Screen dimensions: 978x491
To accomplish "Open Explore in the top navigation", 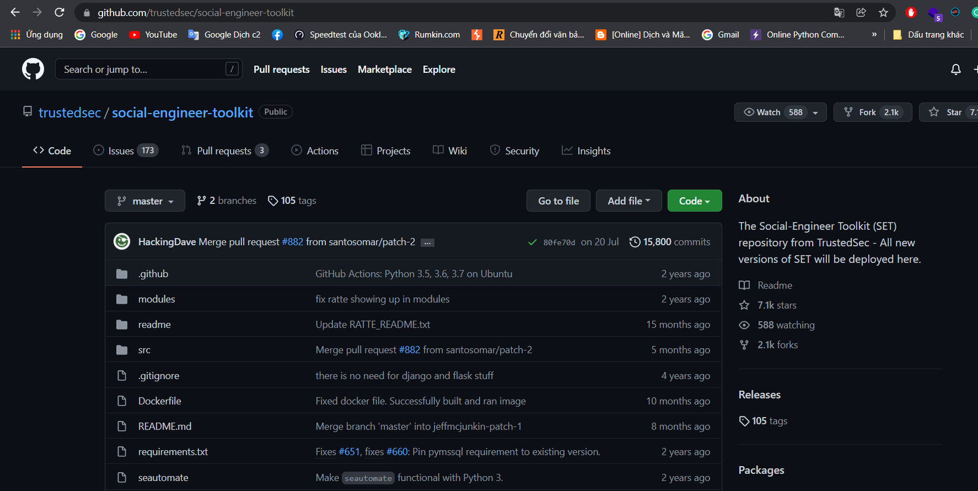I will [439, 69].
